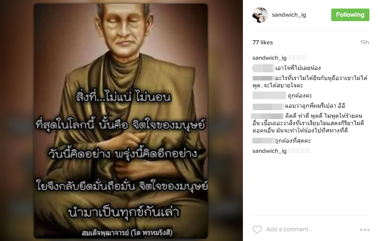Image resolution: width=378 pixels, height=241 pixels.
Task: Open blurred commenter before คิดดี ทำดี พูดดี
Action: [267, 116]
